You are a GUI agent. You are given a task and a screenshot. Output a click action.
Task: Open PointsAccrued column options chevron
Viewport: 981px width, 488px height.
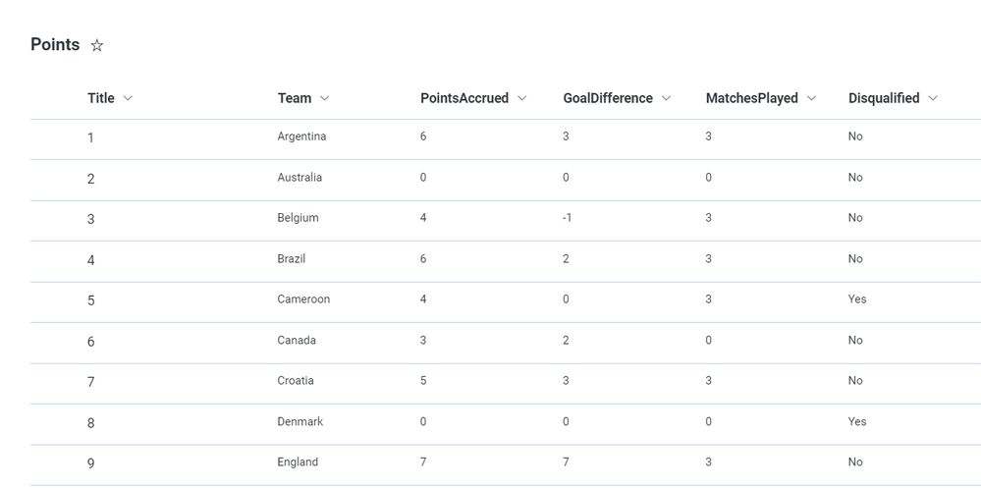522,98
